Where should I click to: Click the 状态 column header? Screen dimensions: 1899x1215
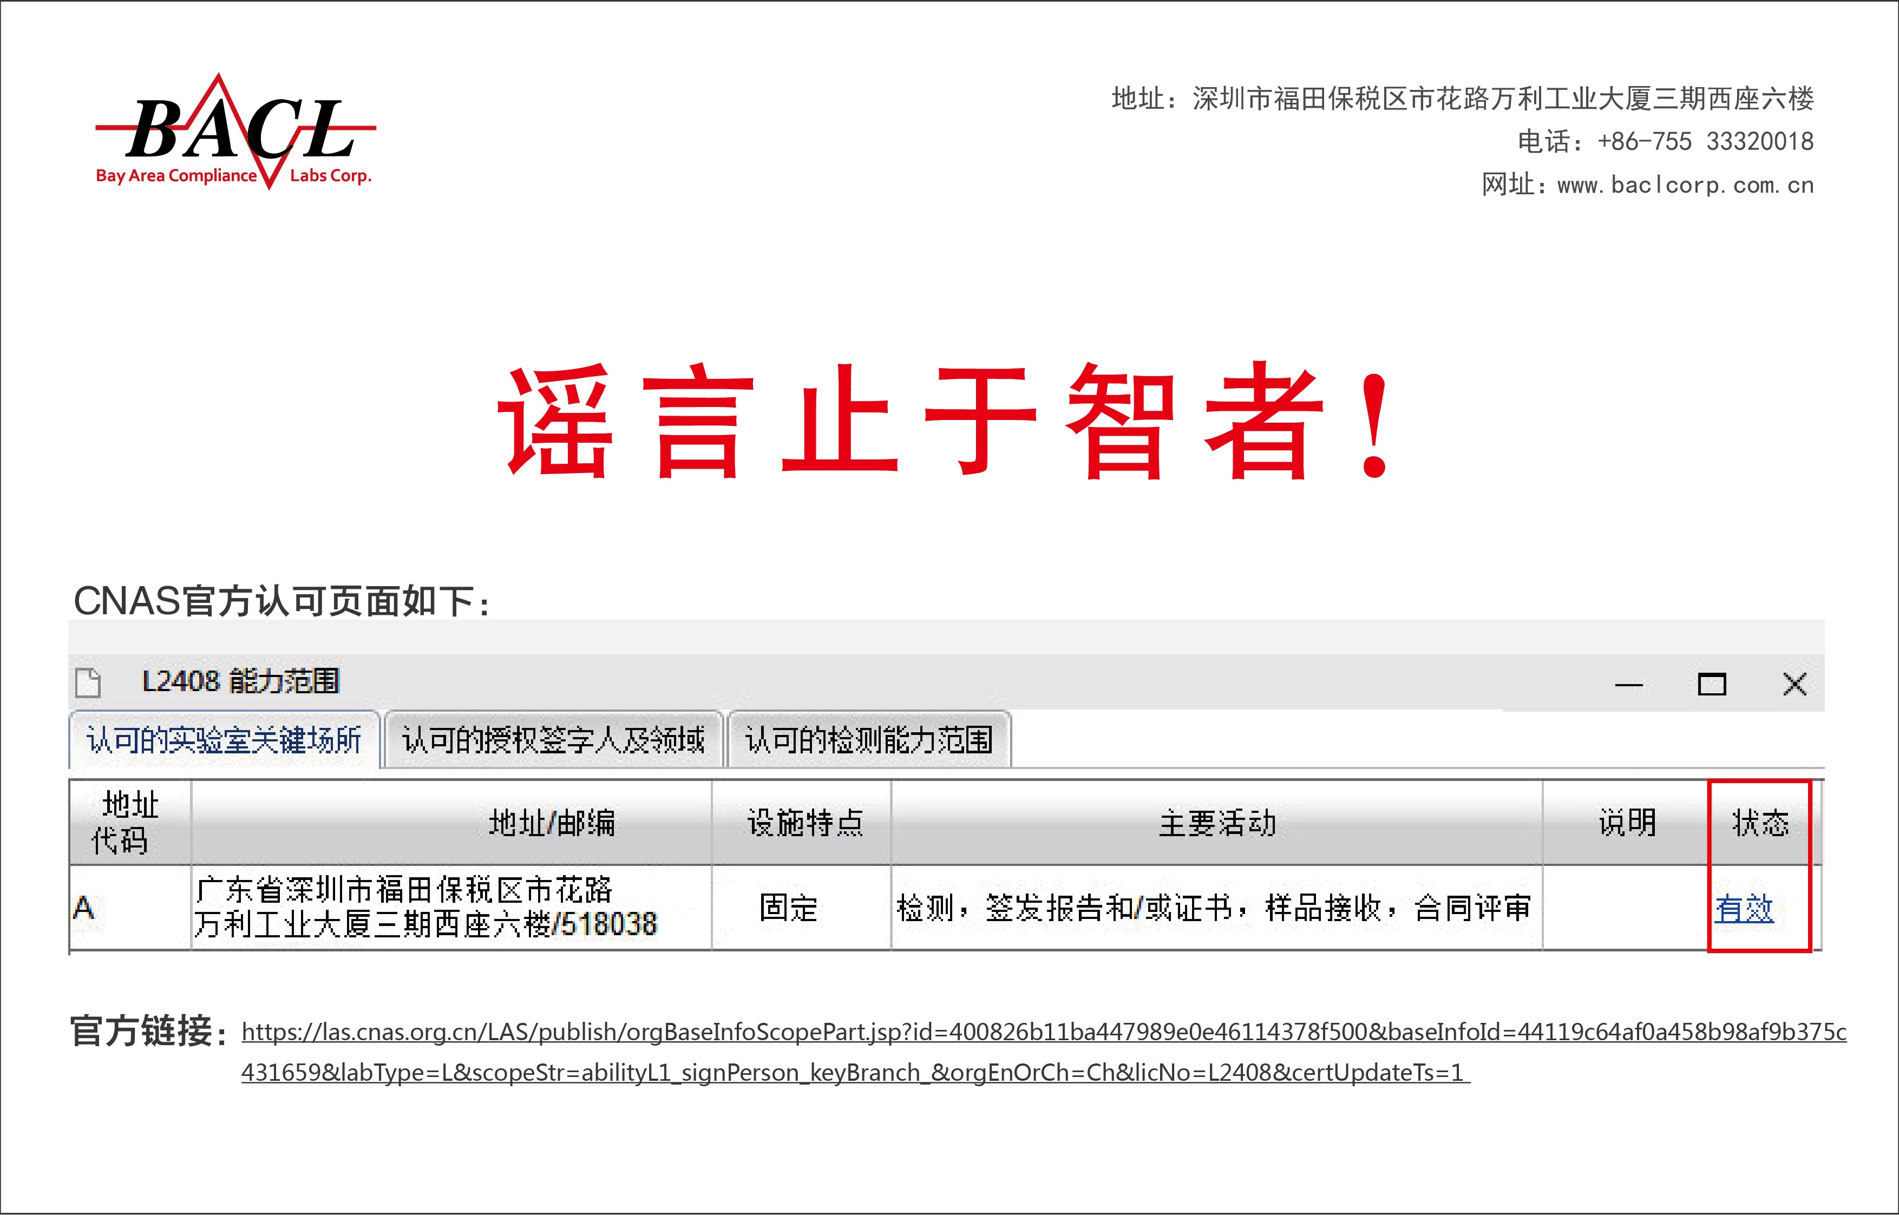tap(1760, 823)
